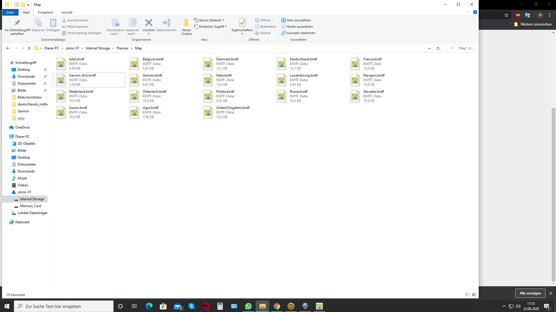Delete with the Löschen X icon
The height and width of the screenshot is (312, 556).
click(149, 23)
